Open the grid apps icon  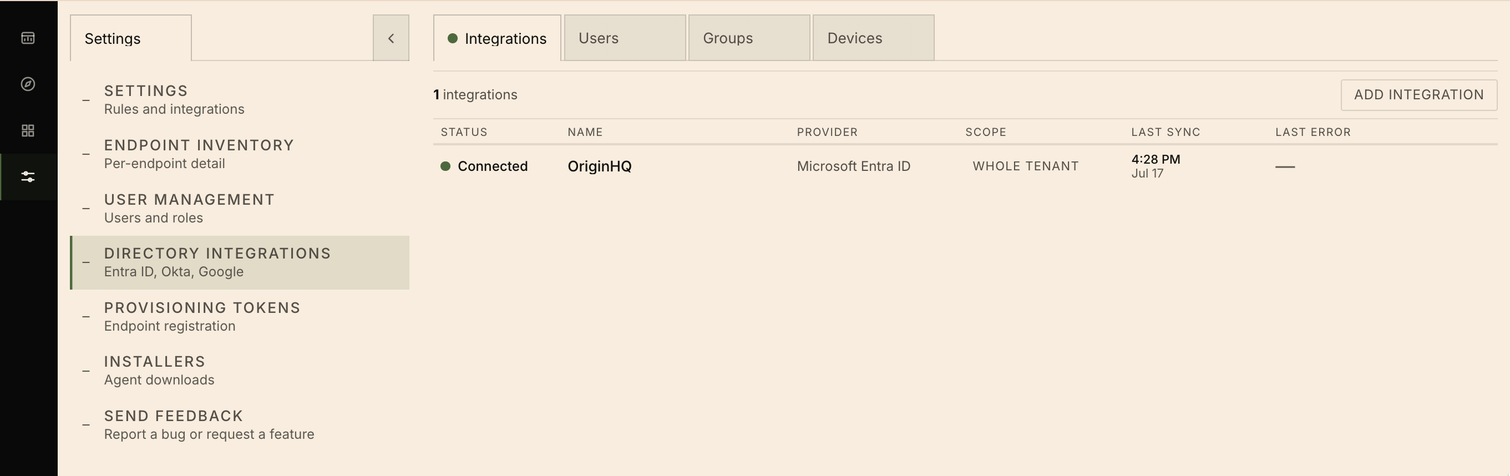tap(28, 130)
